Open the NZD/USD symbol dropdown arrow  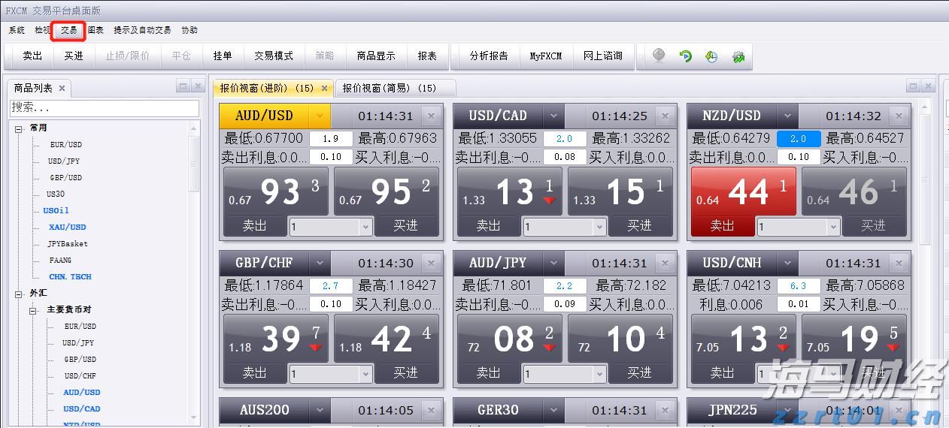point(787,116)
